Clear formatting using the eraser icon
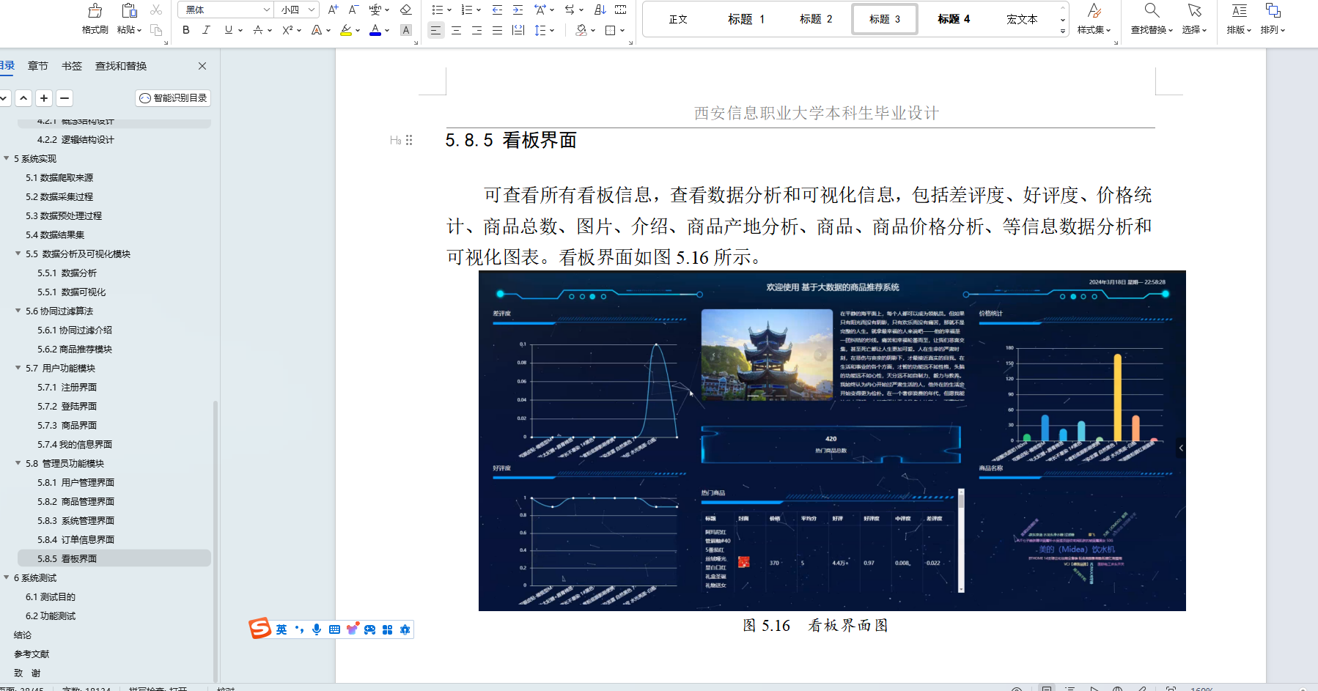This screenshot has height=691, width=1318. [x=406, y=10]
